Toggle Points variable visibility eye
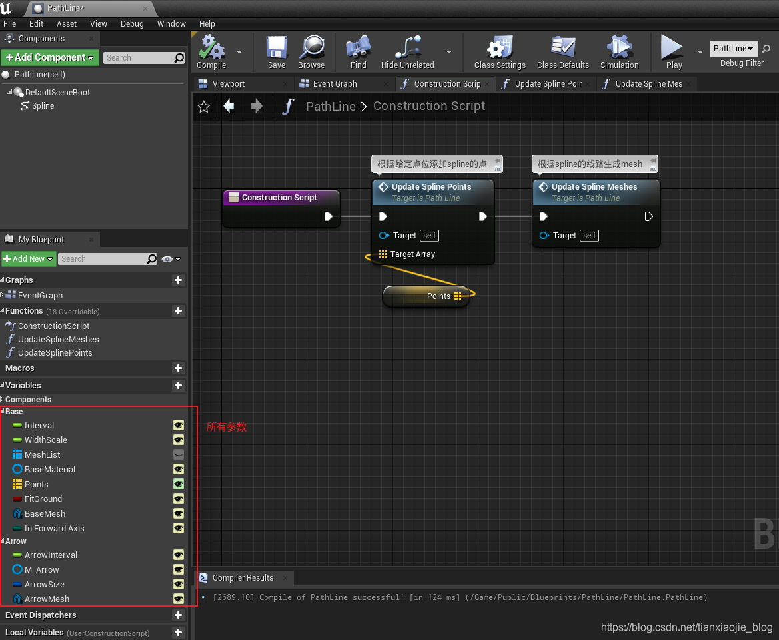The width and height of the screenshot is (779, 640). point(178,484)
